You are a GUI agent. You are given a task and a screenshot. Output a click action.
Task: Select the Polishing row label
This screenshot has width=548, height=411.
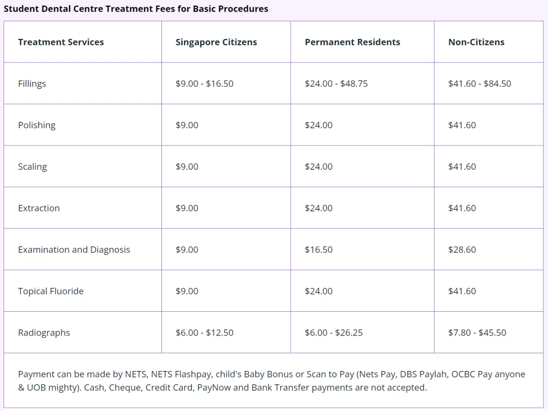pyautogui.click(x=37, y=125)
